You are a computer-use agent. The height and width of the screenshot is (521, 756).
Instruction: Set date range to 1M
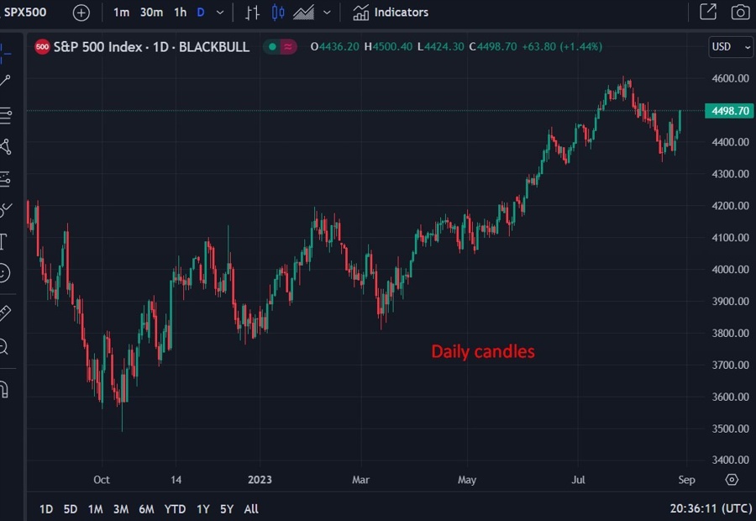coord(96,509)
